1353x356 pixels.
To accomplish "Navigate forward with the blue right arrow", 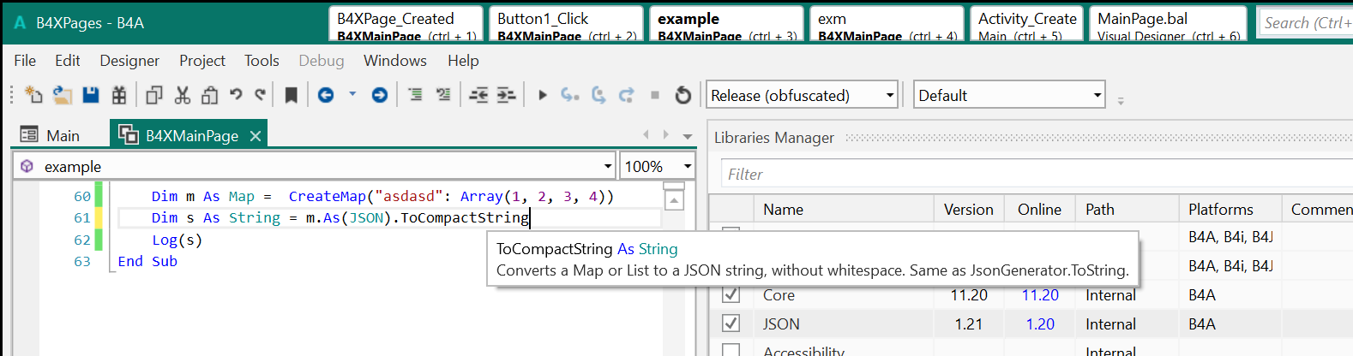I will tap(380, 95).
